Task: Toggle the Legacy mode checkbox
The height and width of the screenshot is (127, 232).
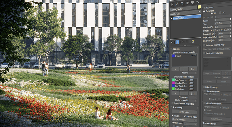Action: [x=185, y=116]
